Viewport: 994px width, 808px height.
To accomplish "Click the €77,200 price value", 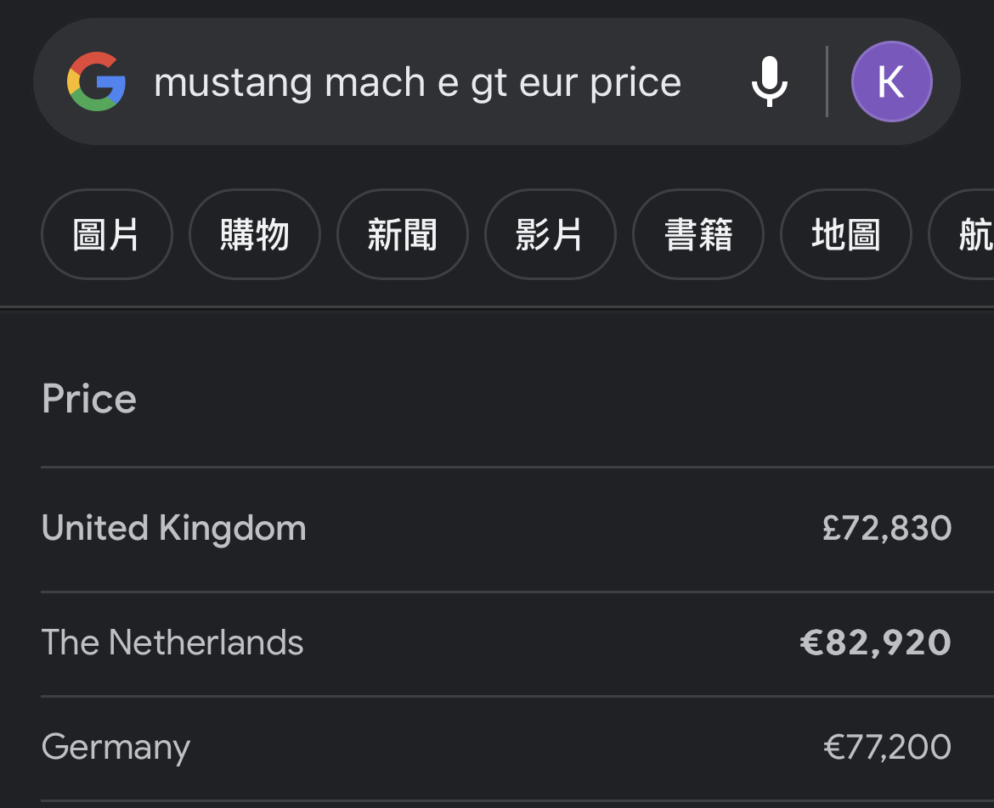I will click(x=887, y=748).
